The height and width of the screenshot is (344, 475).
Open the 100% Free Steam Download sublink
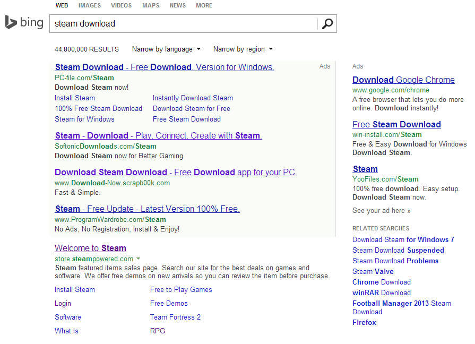[99, 108]
